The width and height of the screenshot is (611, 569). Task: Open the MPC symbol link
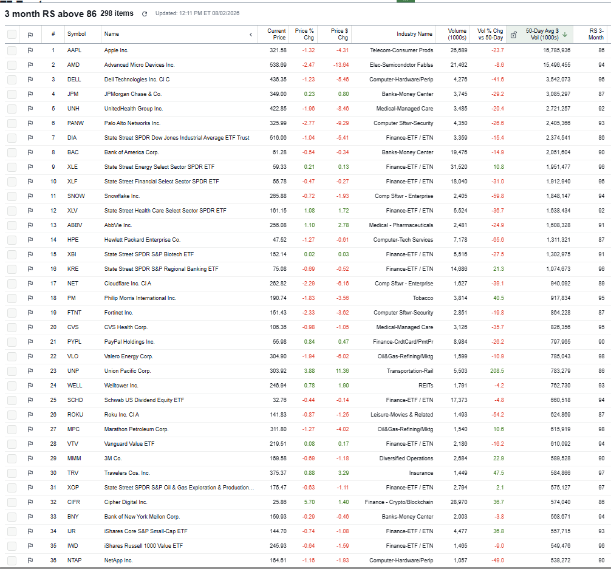73,429
